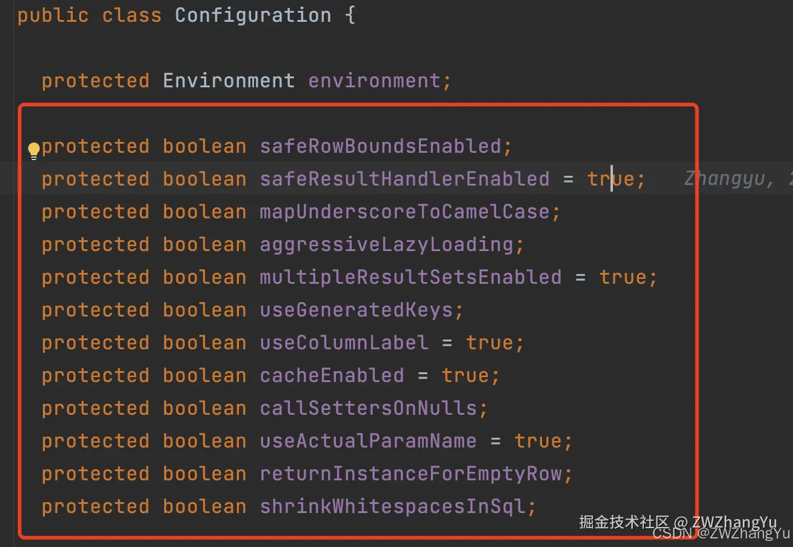Click the callSettersOnNulls field name
Image resolution: width=793 pixels, height=547 pixels.
pyautogui.click(x=368, y=408)
